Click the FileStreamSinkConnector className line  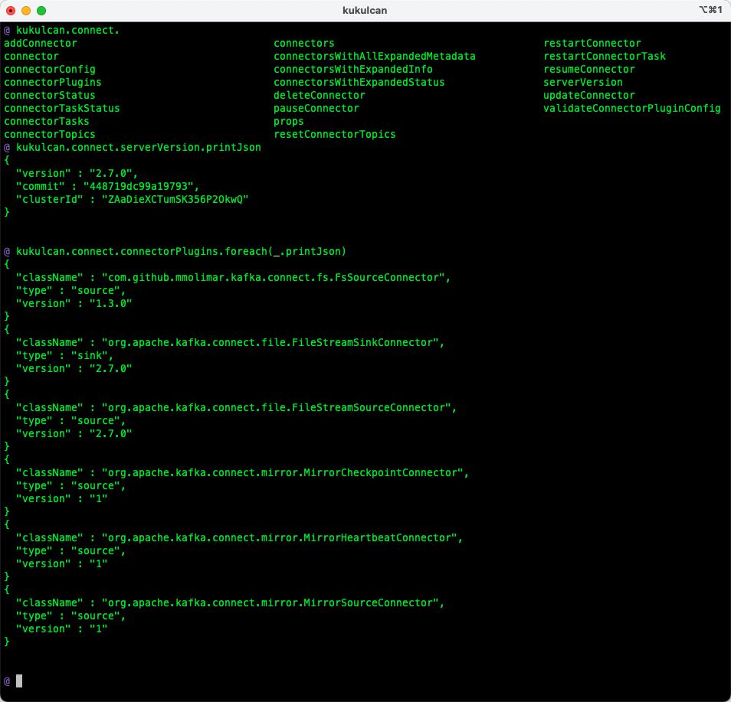click(231, 343)
